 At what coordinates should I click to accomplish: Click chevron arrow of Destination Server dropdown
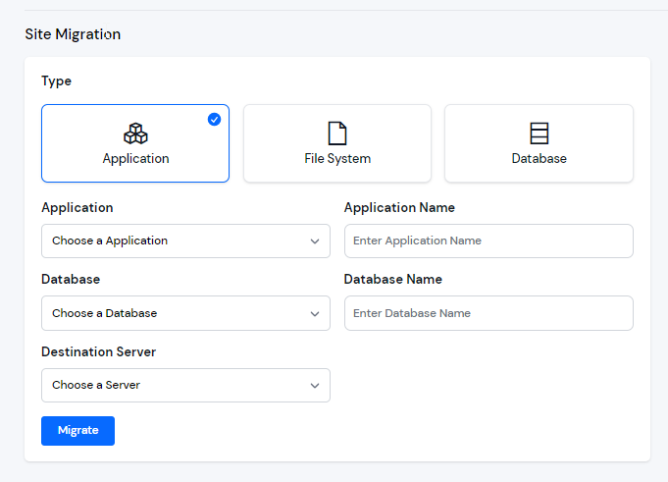click(x=315, y=386)
